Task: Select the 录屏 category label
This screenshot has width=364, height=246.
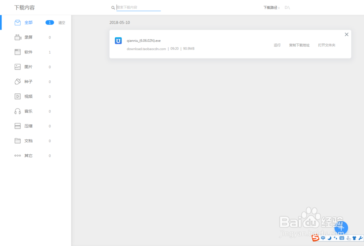Action: pos(28,37)
